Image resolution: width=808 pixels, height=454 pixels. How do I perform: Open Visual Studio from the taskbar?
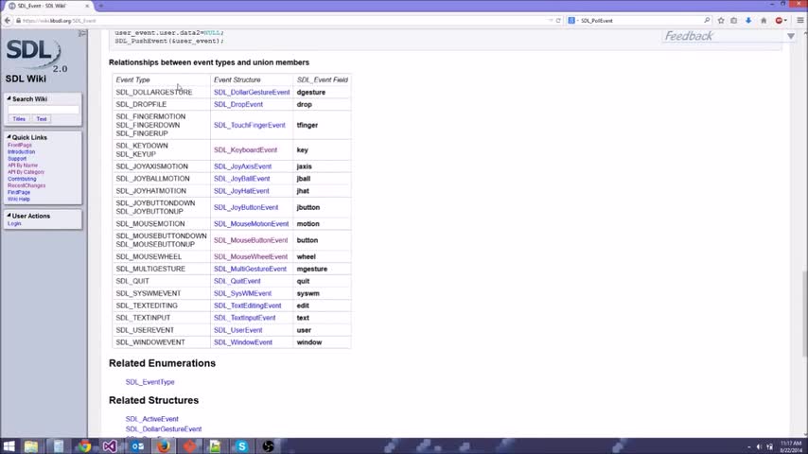pyautogui.click(x=109, y=446)
